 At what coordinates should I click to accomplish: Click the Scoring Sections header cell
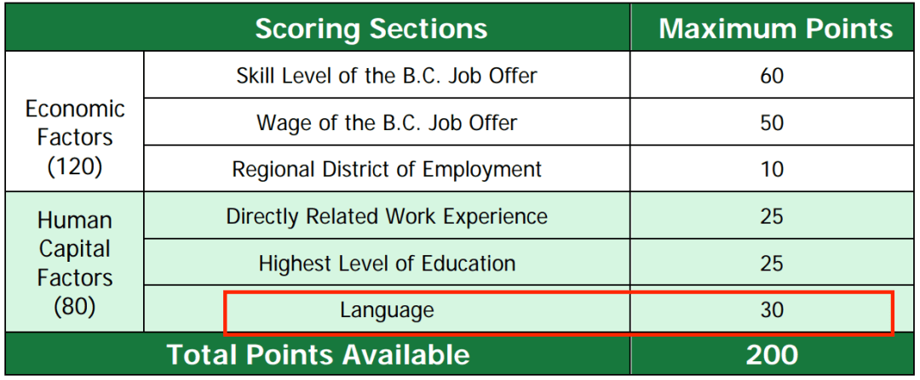pyautogui.click(x=371, y=28)
